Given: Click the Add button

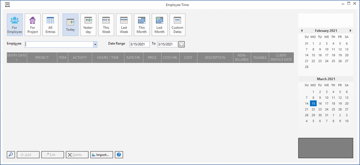Looking at the screenshot, I should coord(28,155).
